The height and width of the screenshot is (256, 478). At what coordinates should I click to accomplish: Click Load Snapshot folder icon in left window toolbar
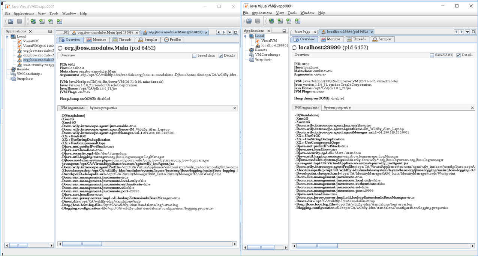(11, 22)
